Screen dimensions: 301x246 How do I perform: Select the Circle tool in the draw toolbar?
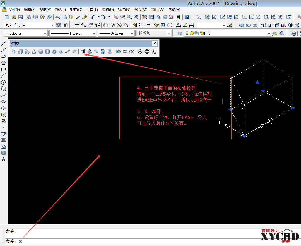tap(4, 82)
